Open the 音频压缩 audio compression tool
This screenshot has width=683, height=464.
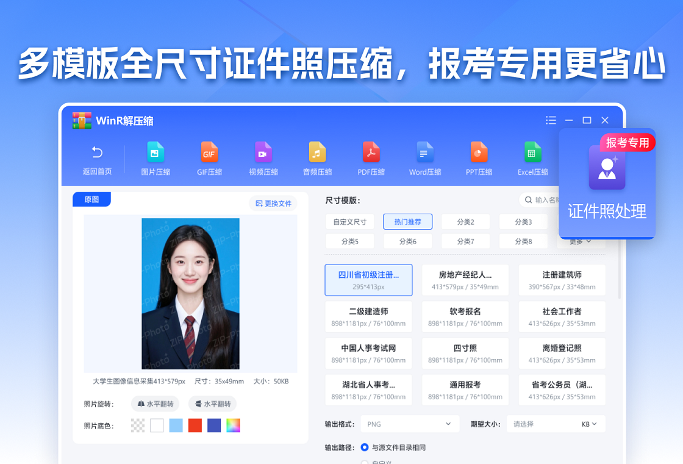(x=317, y=159)
